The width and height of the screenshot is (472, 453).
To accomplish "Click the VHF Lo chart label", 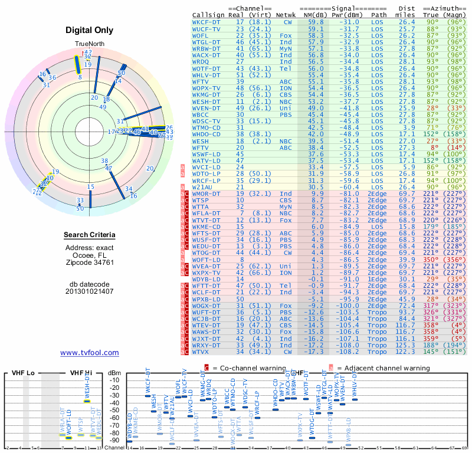I will [23, 373].
